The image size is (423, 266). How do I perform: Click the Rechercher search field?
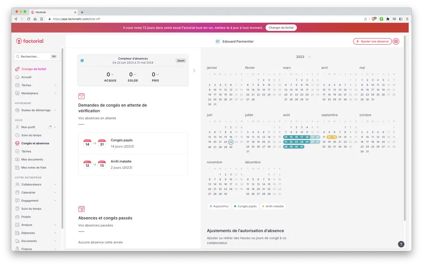pyautogui.click(x=36, y=56)
